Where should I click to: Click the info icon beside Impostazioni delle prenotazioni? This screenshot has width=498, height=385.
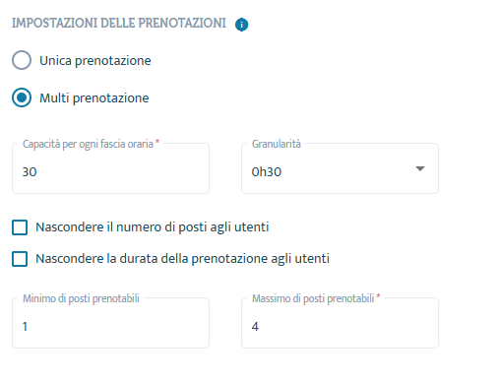tap(241, 25)
